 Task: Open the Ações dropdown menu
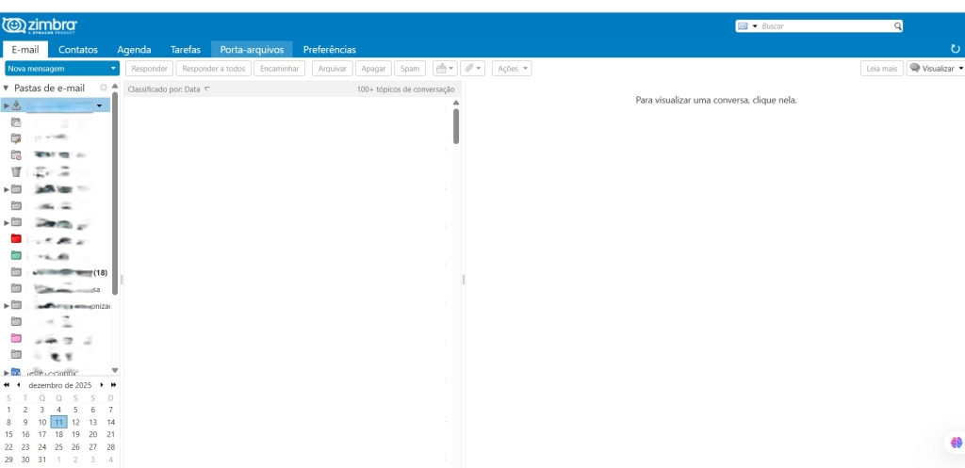pos(512,69)
